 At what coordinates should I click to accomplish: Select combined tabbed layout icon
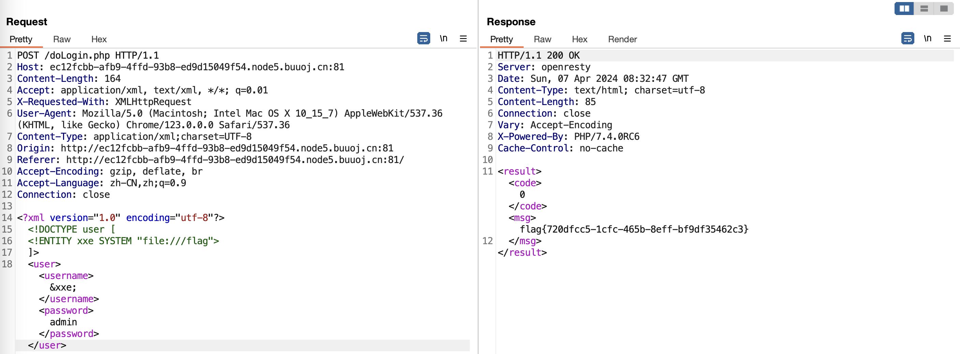coord(944,9)
